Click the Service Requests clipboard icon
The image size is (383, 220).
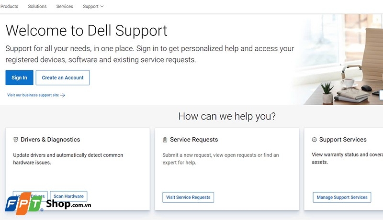[x=165, y=140]
